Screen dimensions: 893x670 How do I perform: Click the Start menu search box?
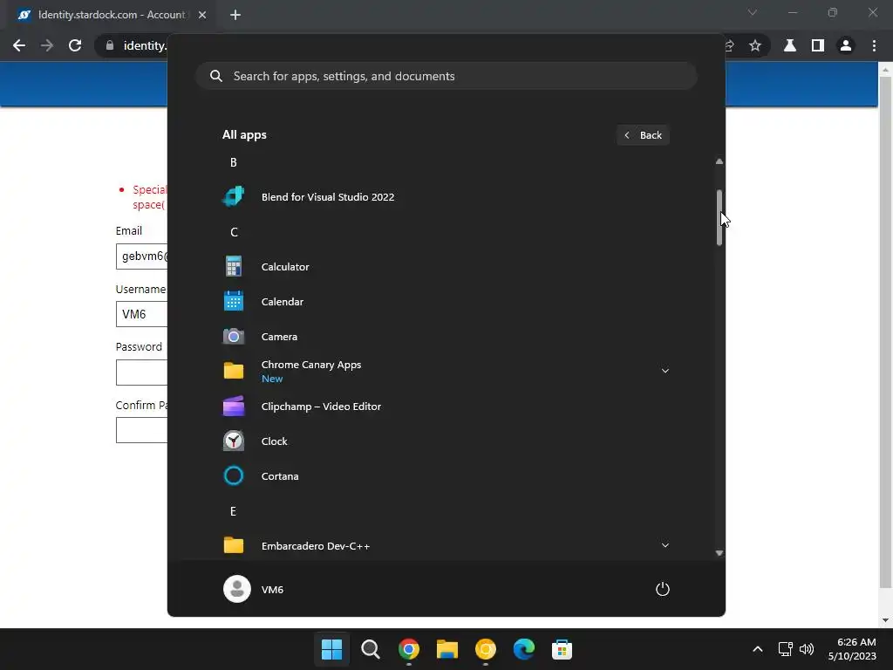click(446, 76)
